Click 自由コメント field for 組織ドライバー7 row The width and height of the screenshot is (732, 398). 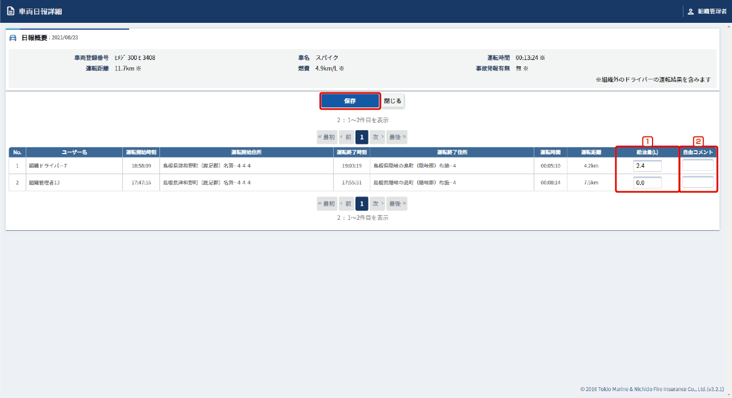click(x=698, y=165)
